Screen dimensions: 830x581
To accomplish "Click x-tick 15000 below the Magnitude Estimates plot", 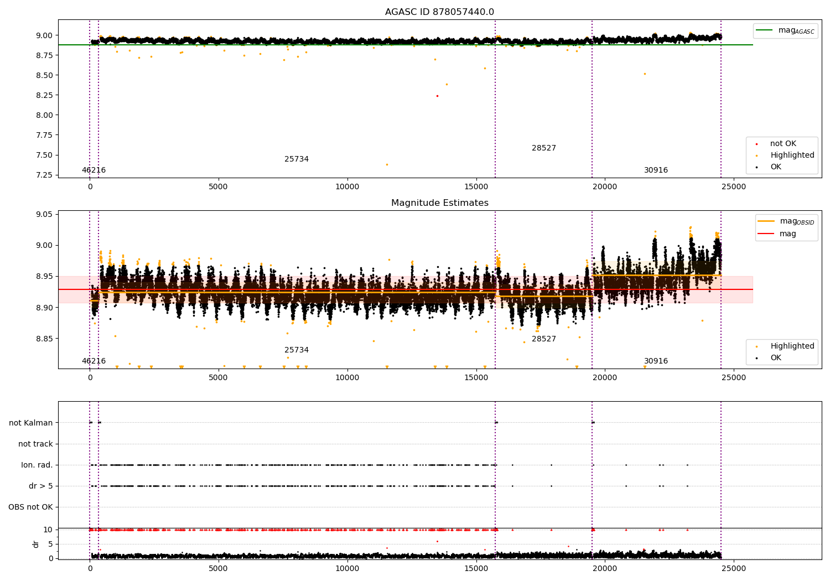I will click(476, 377).
